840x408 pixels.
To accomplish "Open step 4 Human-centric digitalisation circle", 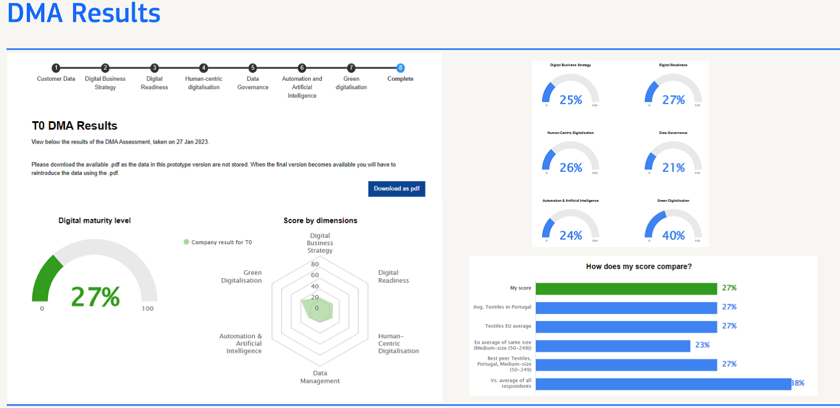I will click(203, 68).
